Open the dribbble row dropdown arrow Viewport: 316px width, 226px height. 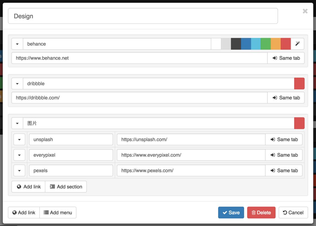17,83
